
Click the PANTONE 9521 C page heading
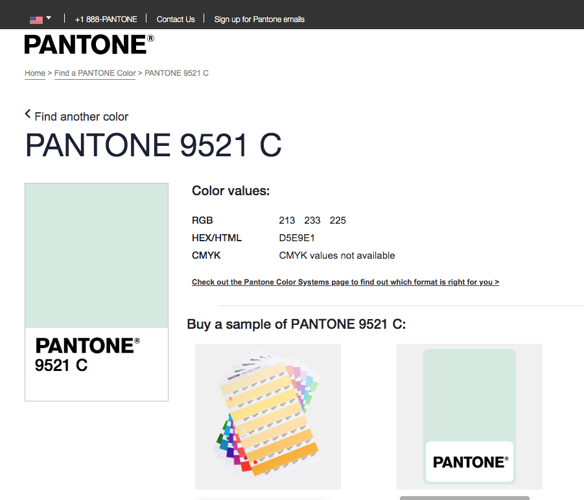(153, 145)
